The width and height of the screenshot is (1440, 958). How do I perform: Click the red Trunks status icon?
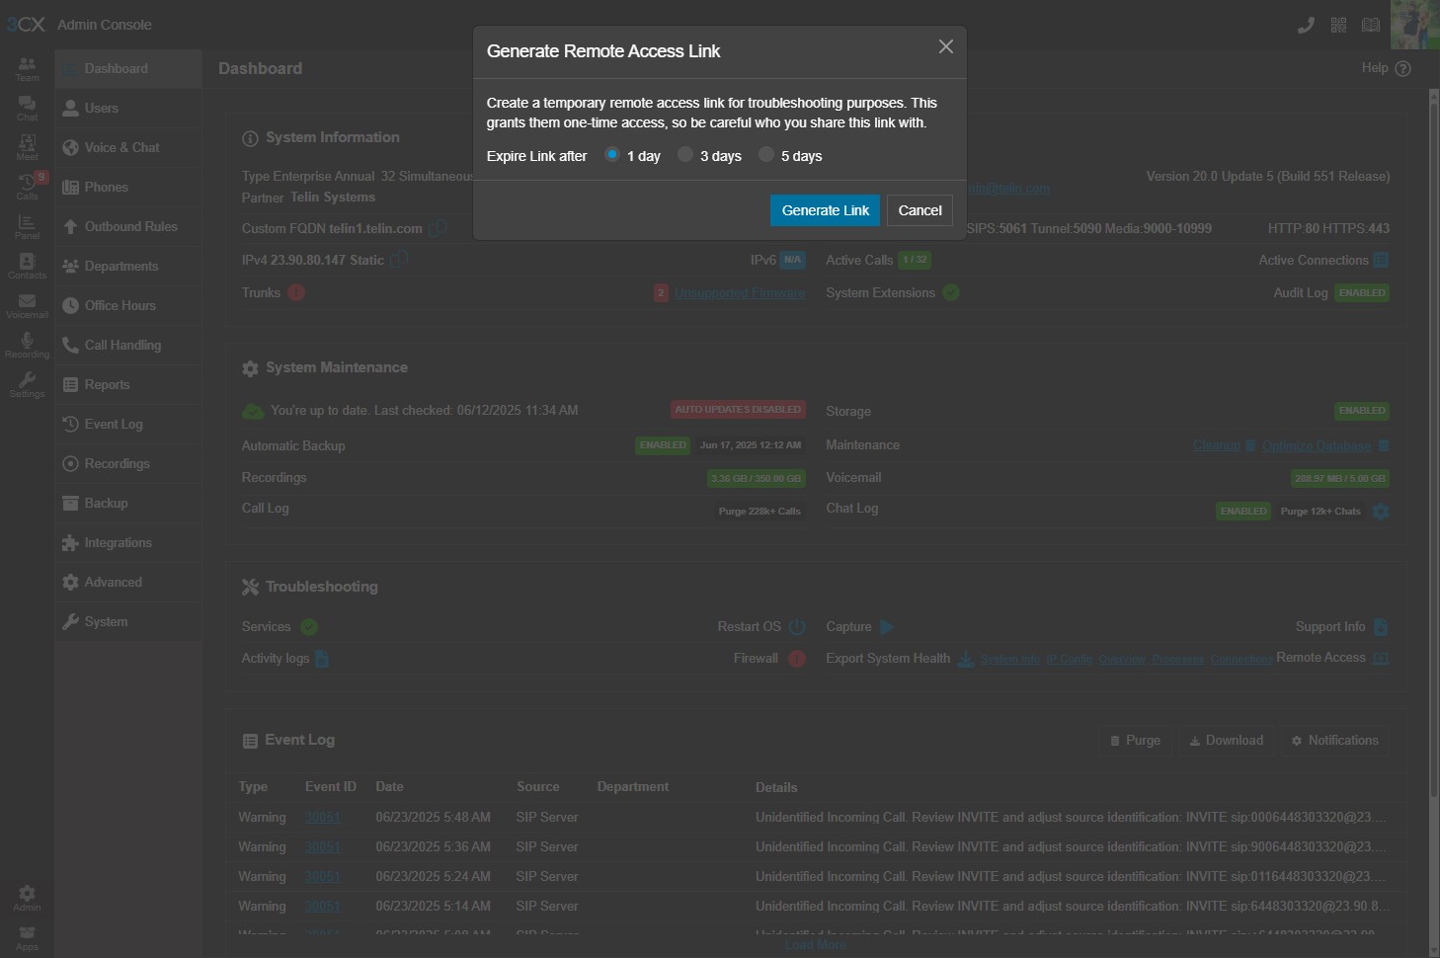(296, 292)
